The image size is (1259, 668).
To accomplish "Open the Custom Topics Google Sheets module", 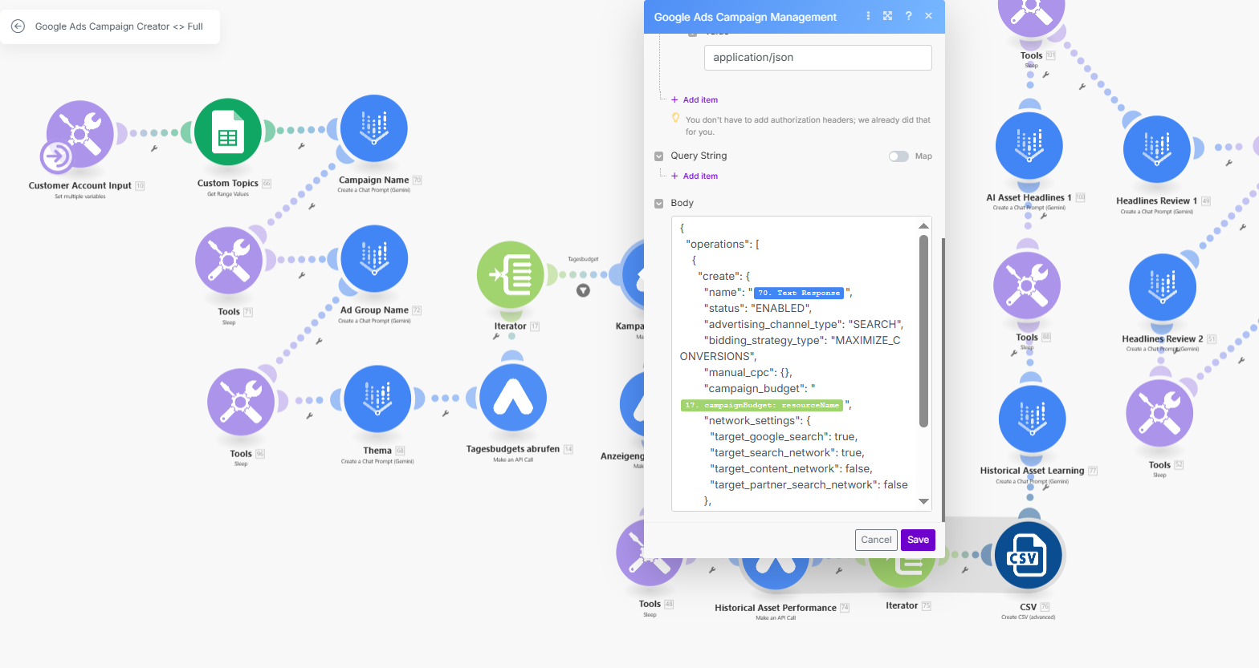I will pos(228,132).
